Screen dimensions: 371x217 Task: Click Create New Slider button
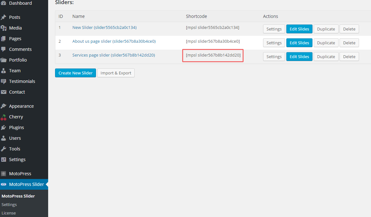[x=76, y=73]
